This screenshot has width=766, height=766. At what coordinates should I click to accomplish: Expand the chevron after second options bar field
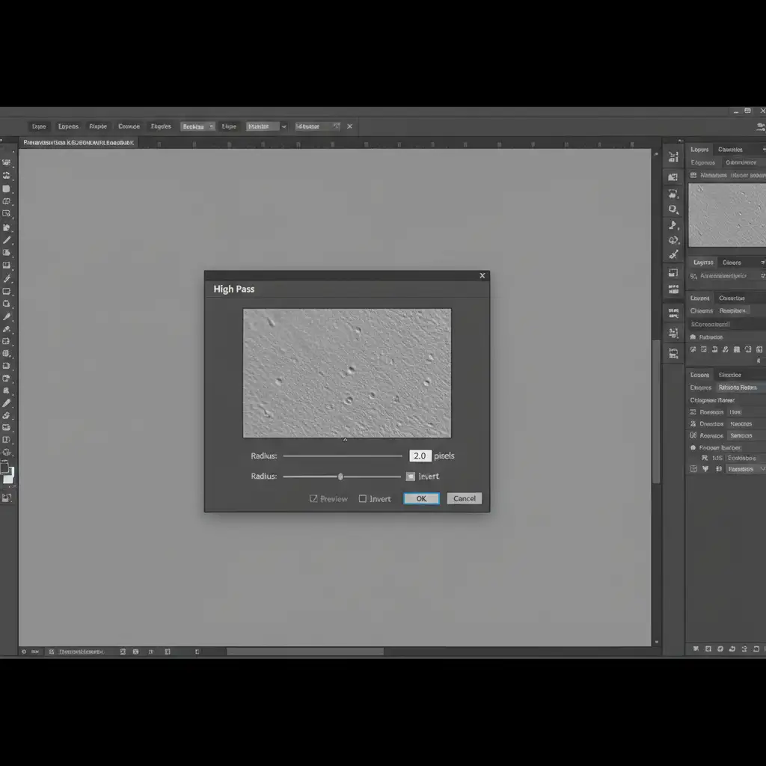[284, 126]
